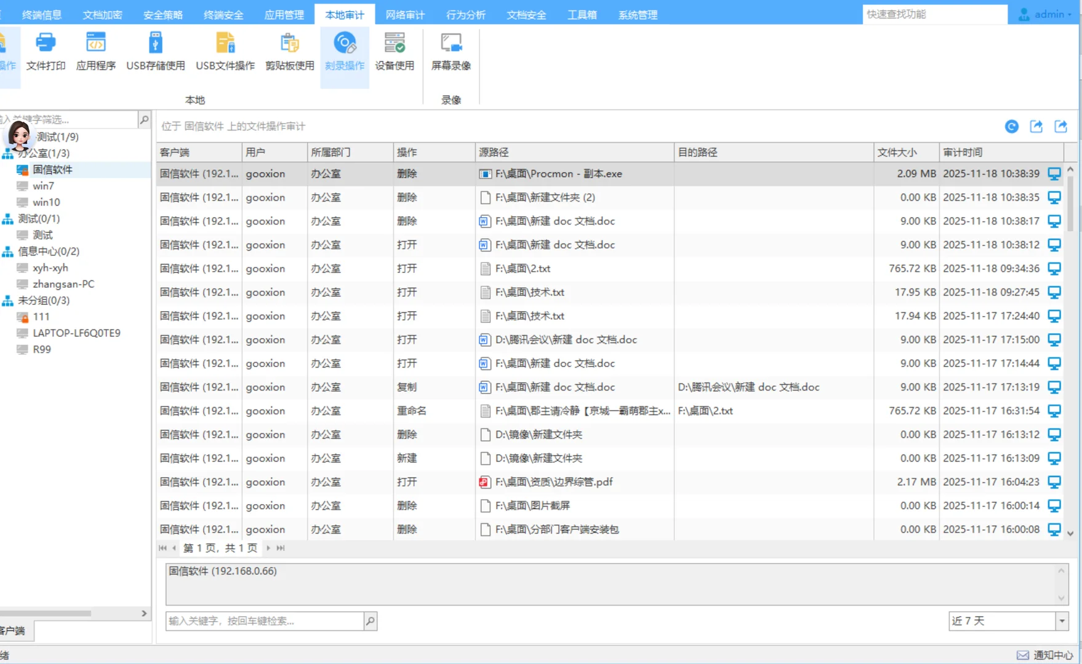Select the USB文件操作 icon
The width and height of the screenshot is (1082, 664).
coord(224,52)
